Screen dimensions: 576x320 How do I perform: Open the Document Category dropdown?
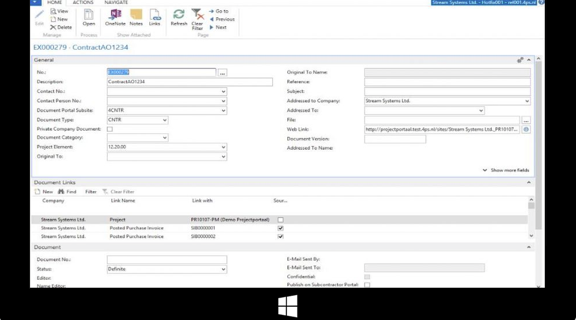(x=165, y=138)
